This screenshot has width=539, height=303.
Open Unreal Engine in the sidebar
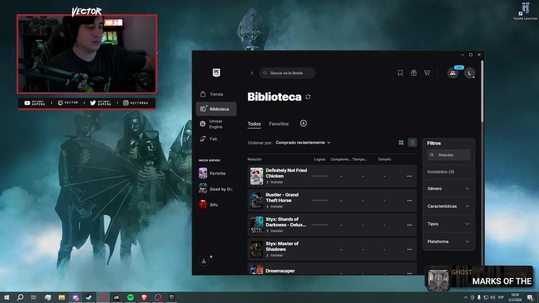point(216,124)
